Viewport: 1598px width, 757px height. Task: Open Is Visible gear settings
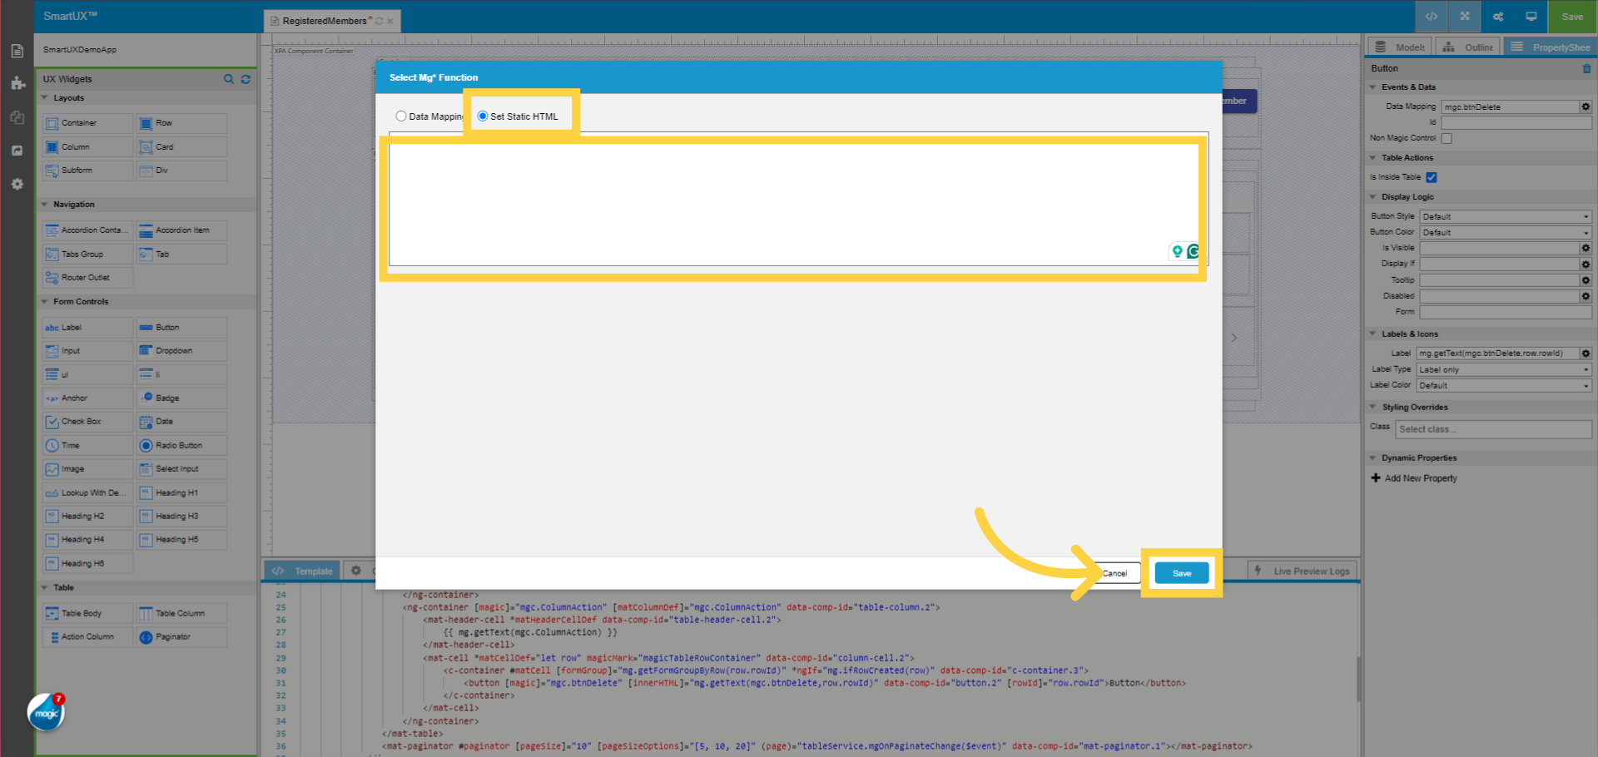coord(1586,248)
